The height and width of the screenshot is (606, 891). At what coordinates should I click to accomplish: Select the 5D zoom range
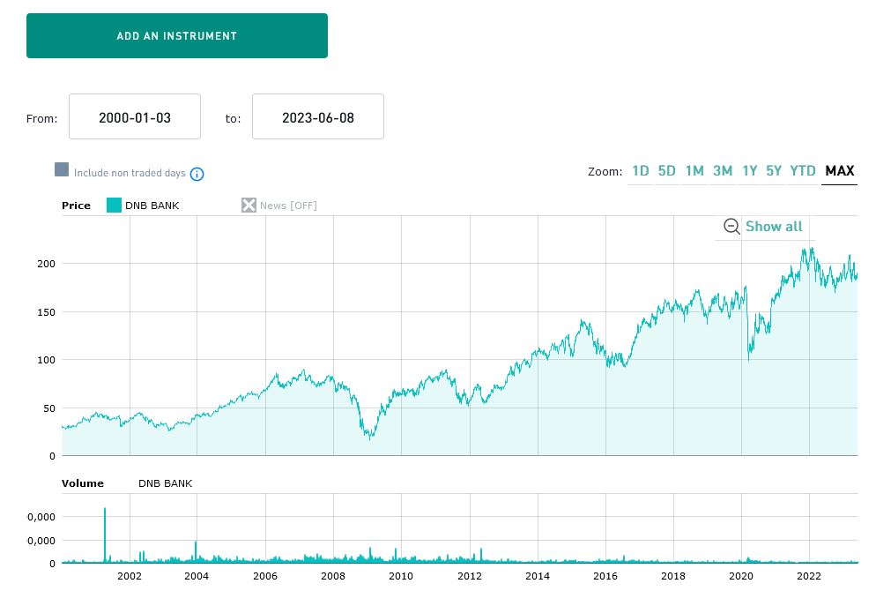[667, 171]
